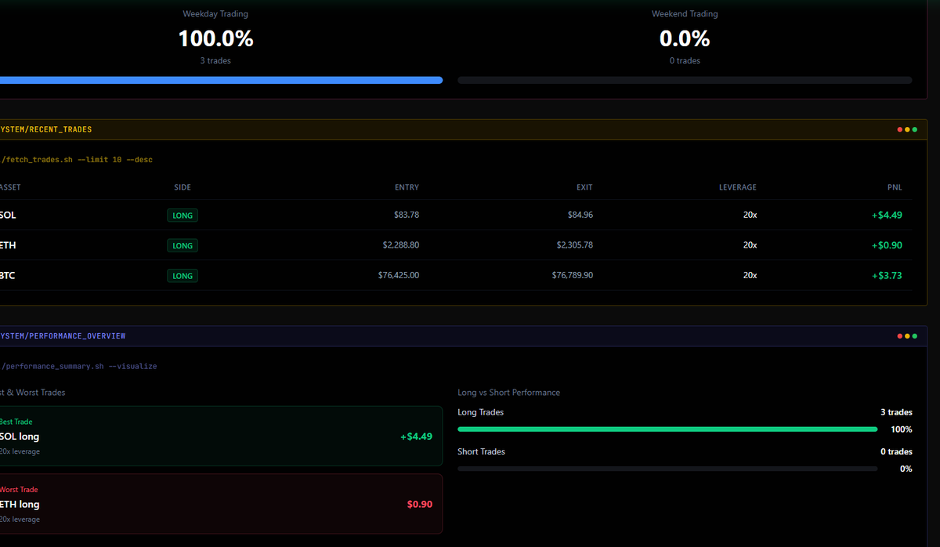
Task: Select ETH exit price $2,305.78
Action: point(575,245)
